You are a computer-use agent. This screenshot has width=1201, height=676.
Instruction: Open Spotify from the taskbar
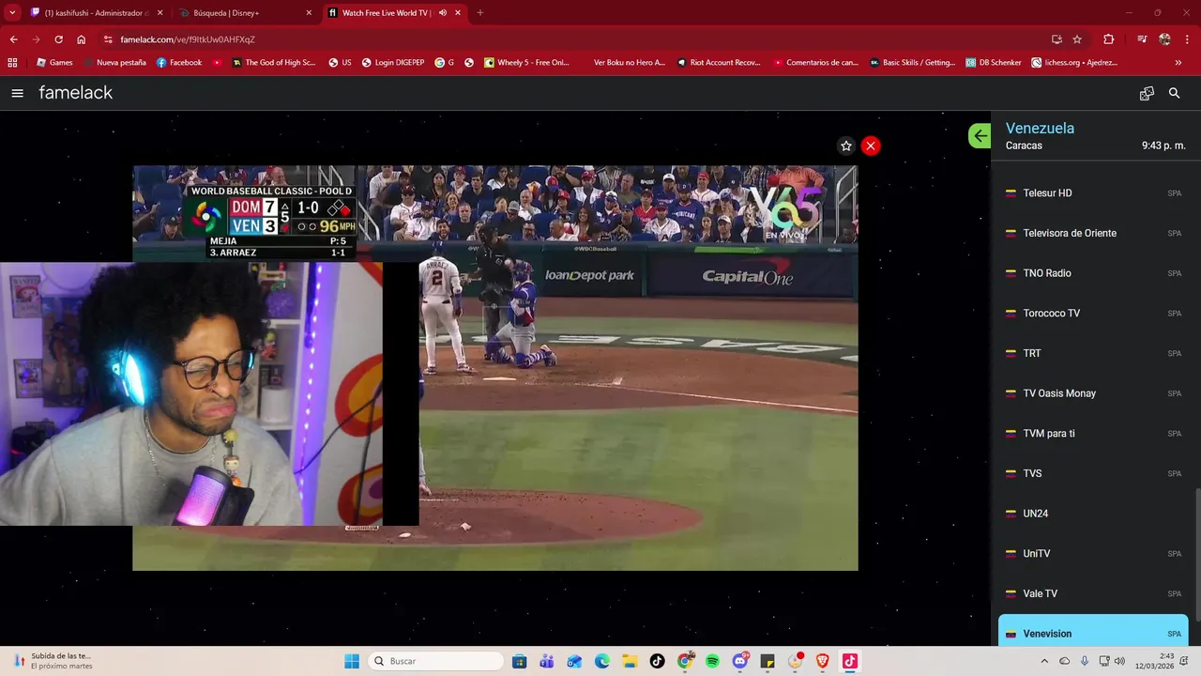712,661
